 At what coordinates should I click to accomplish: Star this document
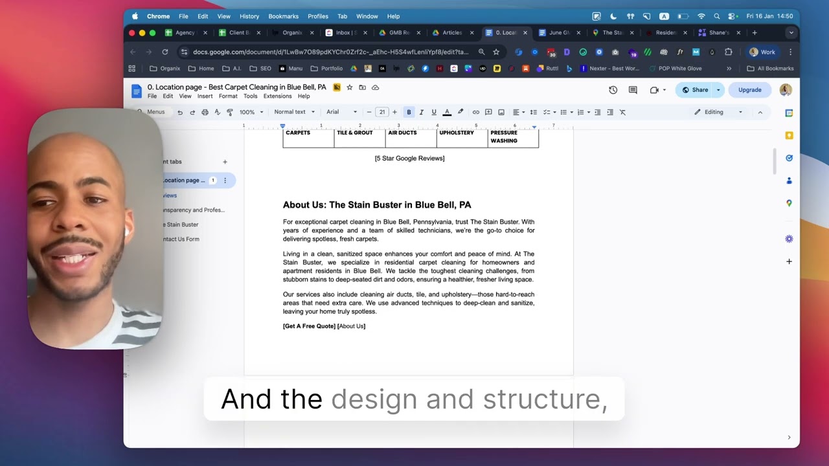point(350,87)
